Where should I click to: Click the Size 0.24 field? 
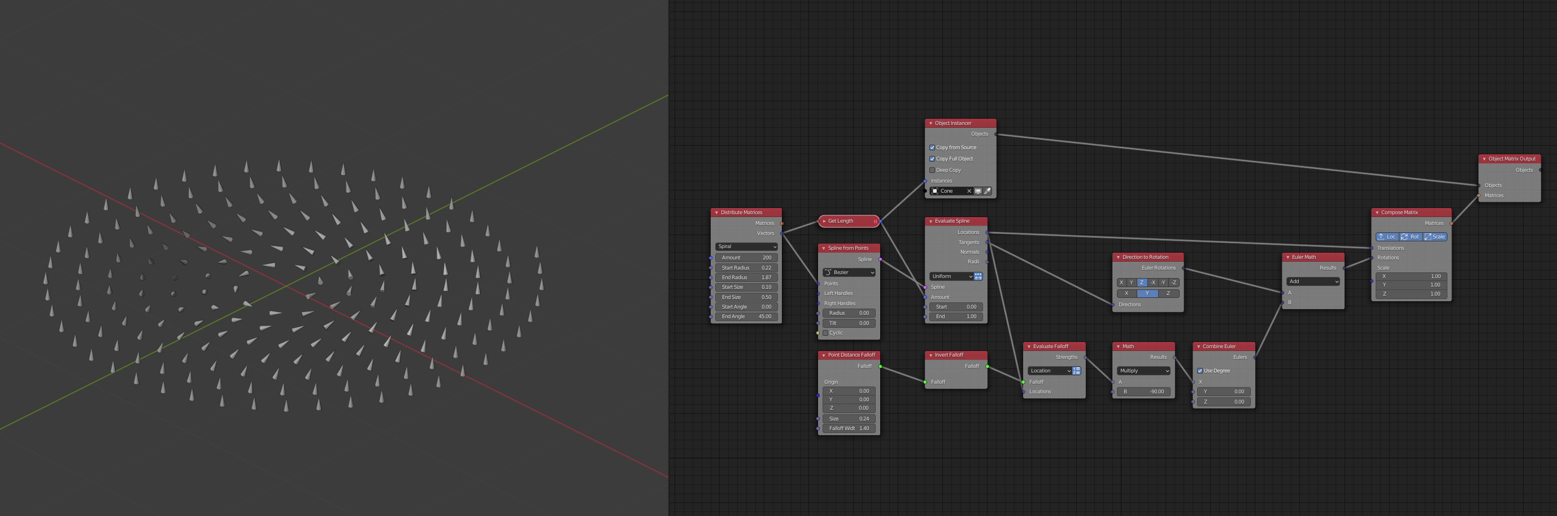point(849,419)
